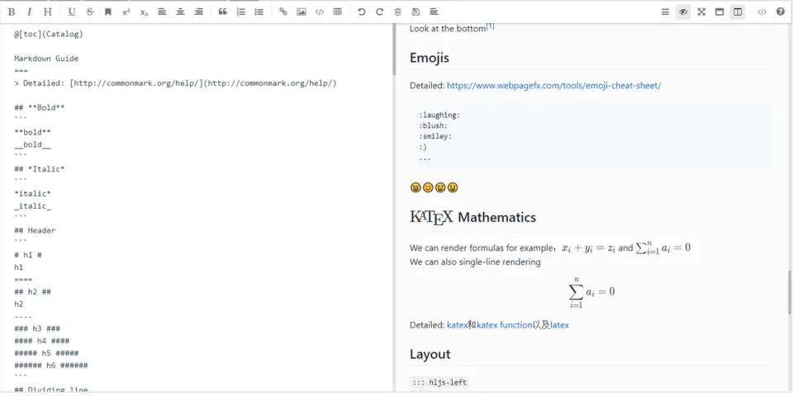Open the webpagefx emoji cheat sheet link
Image resolution: width=793 pixels, height=396 pixels.
(553, 86)
